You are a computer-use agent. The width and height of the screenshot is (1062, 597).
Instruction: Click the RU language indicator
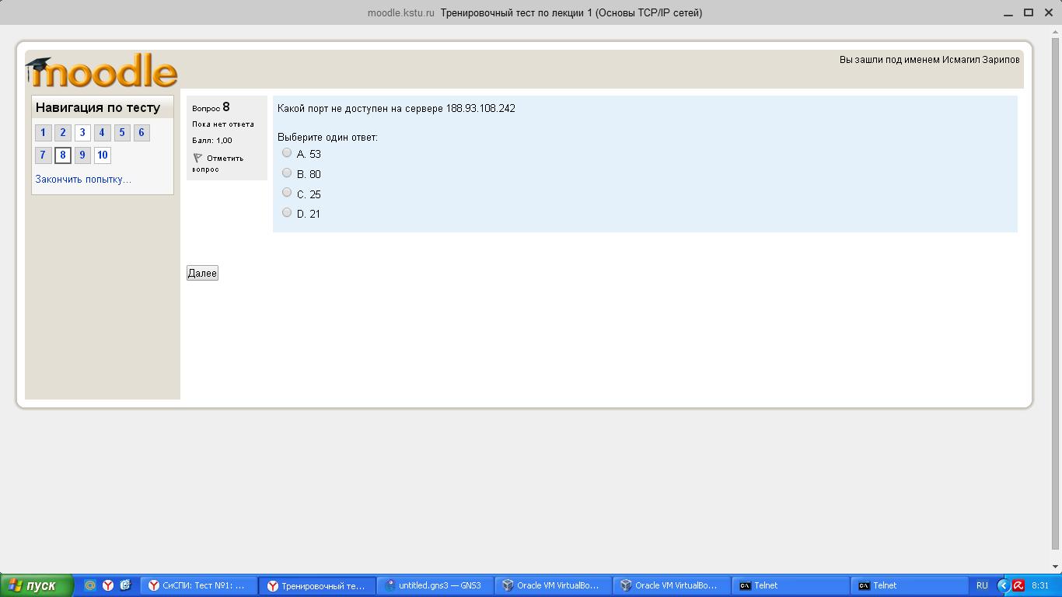(x=982, y=585)
